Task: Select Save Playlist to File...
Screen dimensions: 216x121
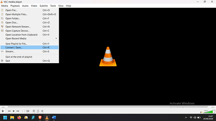Action: click(29, 44)
